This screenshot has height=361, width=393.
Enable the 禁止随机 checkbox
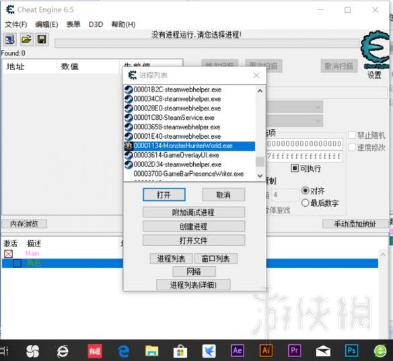352,135
